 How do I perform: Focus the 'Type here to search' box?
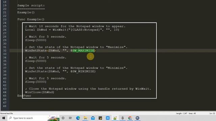pyautogui.click(x=33, y=118)
